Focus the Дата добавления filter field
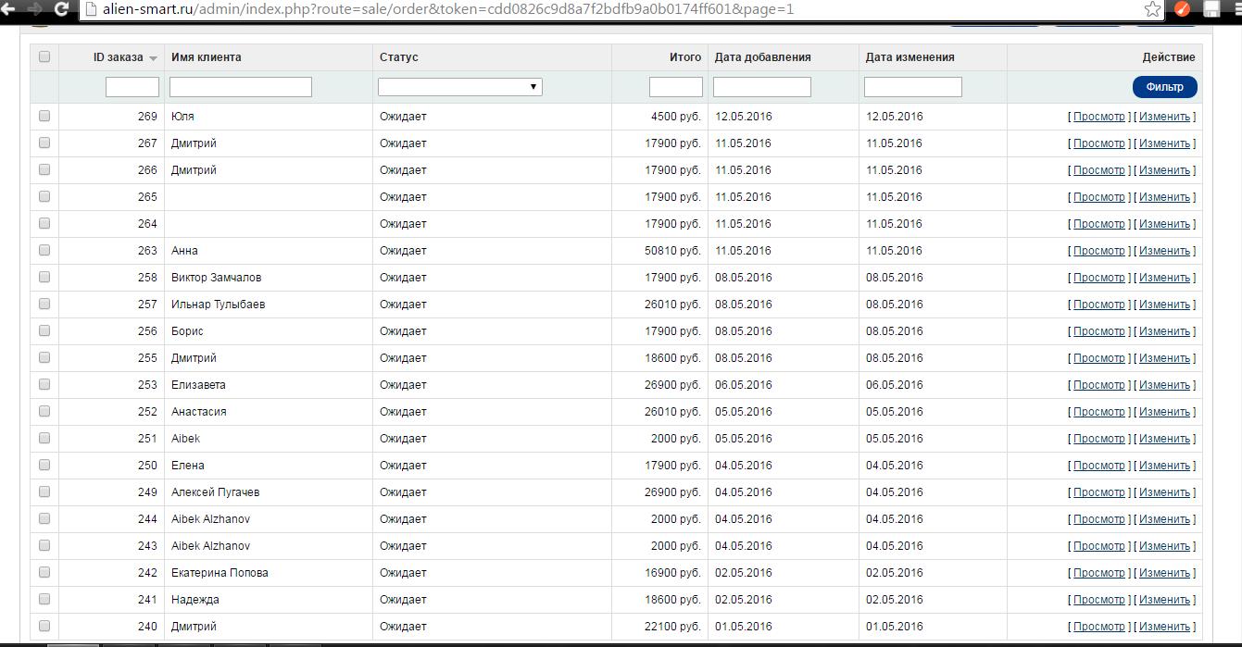Screen dimensions: 1242x647 click(762, 87)
